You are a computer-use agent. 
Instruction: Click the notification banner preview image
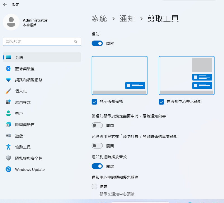[x=120, y=75]
